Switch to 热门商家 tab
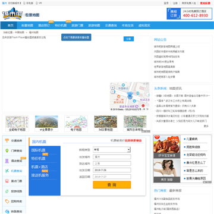This screenshot has width=214, height=214. click(x=160, y=191)
